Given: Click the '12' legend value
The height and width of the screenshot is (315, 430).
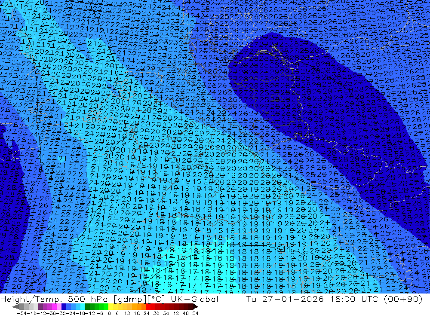Looking at the screenshot, I should pos(127,313).
